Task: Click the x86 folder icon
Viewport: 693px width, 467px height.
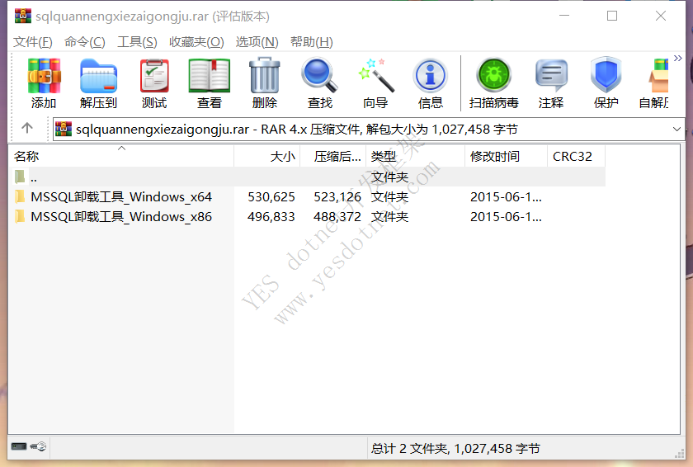Action: click(x=20, y=216)
